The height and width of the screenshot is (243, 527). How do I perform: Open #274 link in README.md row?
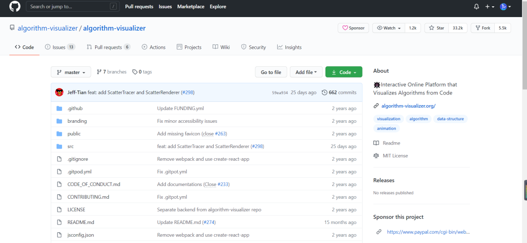(x=208, y=222)
